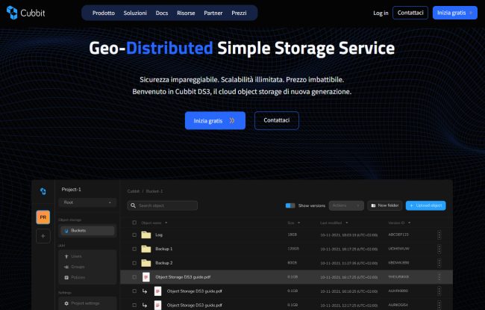This screenshot has width=485, height=310.
Task: Select the orange PR project badge
Action: pyautogui.click(x=43, y=217)
